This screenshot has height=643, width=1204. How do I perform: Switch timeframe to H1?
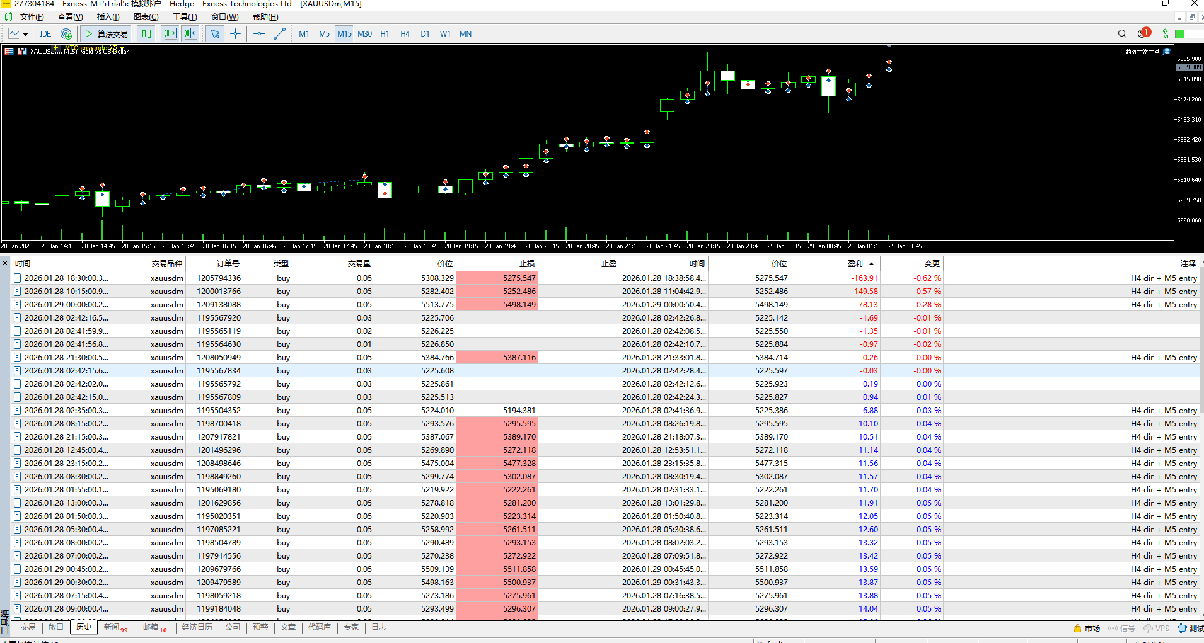385,34
